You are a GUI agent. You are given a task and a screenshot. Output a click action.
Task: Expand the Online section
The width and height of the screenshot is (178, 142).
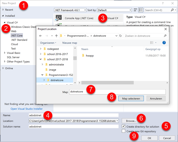(3, 68)
